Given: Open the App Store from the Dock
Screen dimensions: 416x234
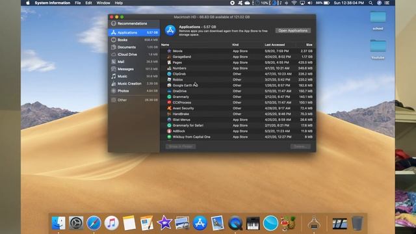Looking at the screenshot, I should click(x=200, y=223).
